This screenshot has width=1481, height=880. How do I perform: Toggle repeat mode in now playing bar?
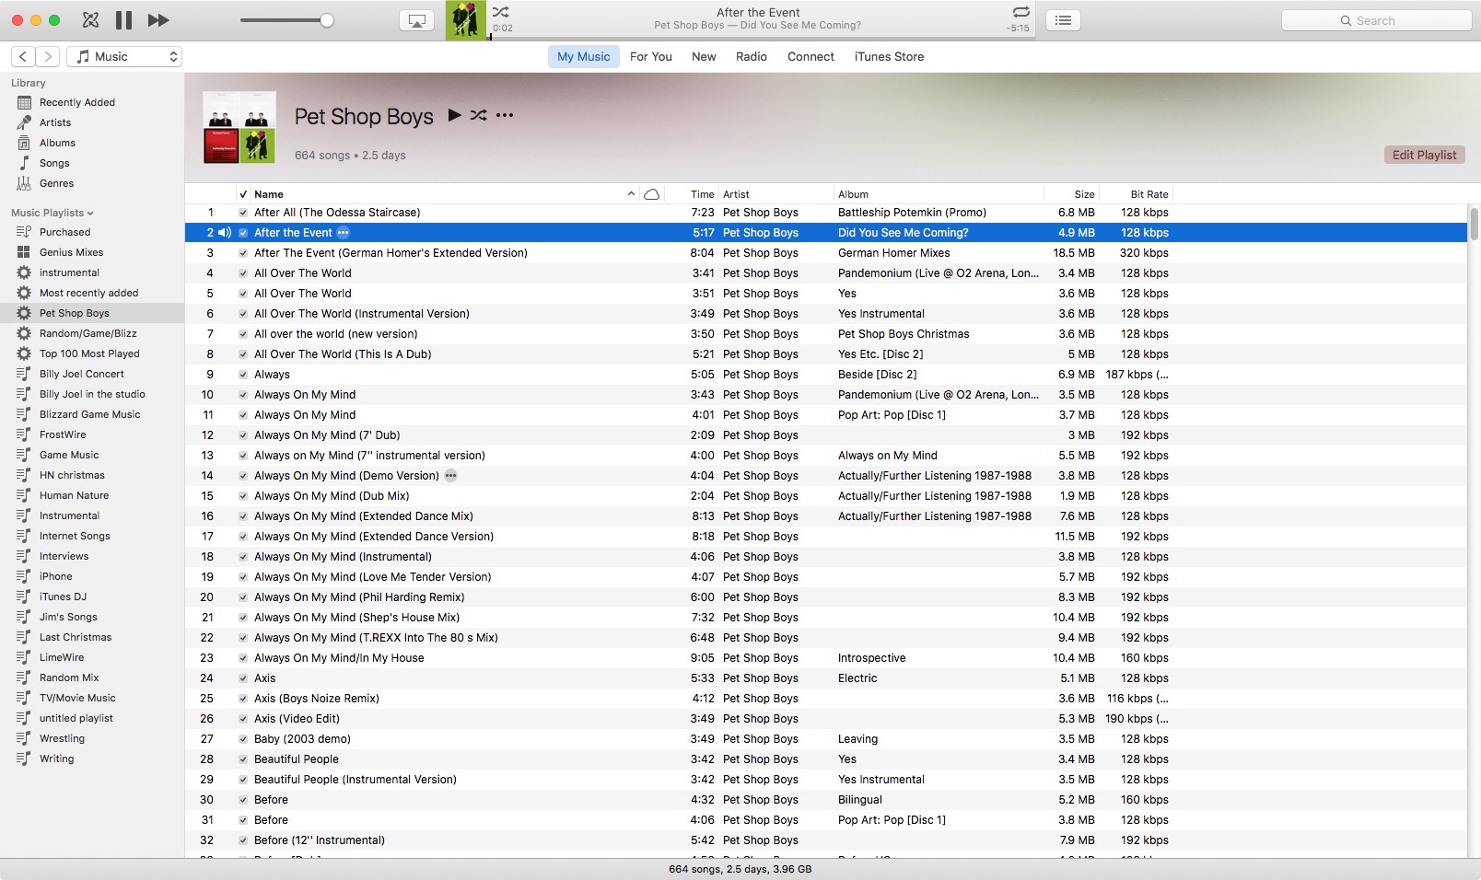click(1020, 12)
